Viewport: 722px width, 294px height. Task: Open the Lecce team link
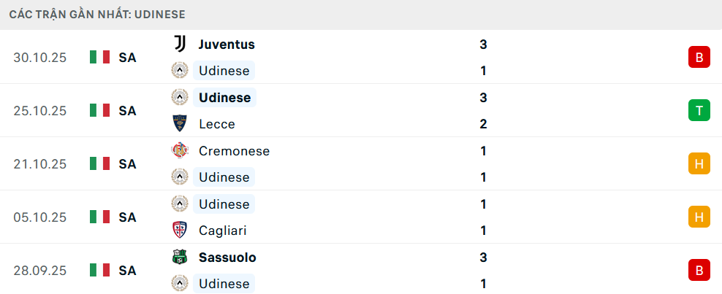217,124
